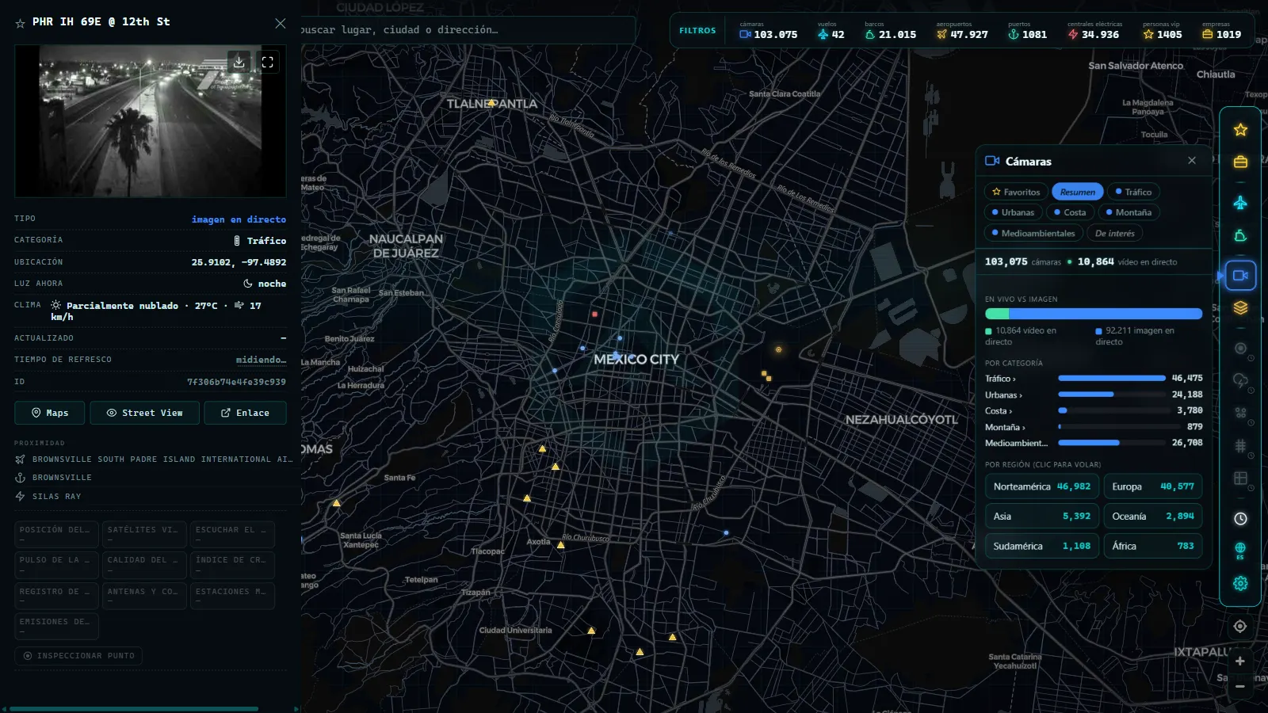Select Medioambientales tab
Screen dimensions: 1268x713
tap(1033, 233)
